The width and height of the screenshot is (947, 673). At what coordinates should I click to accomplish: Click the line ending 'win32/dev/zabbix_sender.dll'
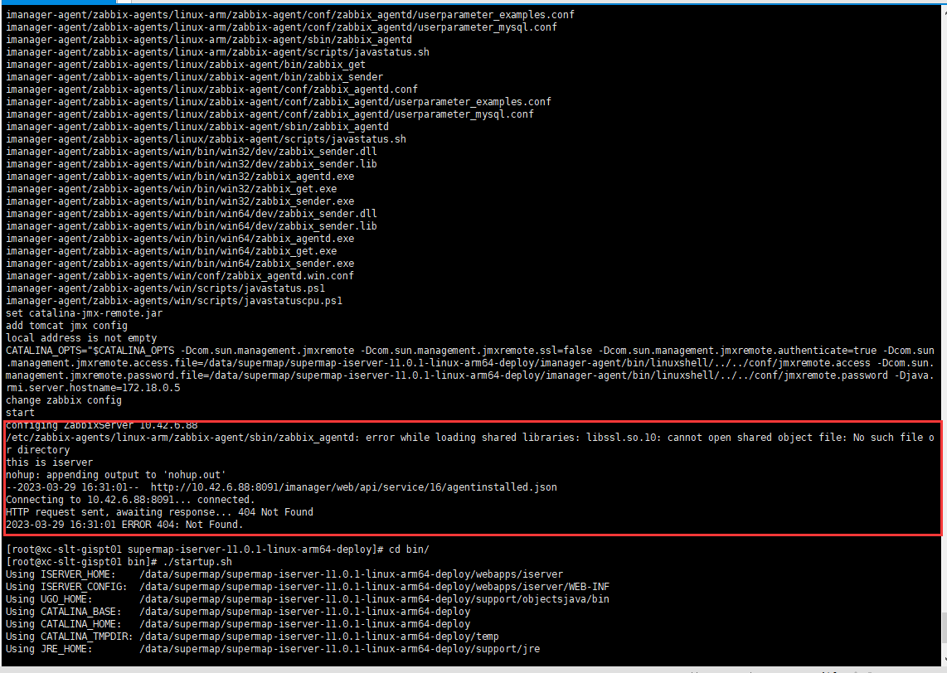tap(191, 152)
